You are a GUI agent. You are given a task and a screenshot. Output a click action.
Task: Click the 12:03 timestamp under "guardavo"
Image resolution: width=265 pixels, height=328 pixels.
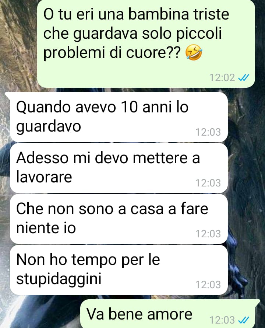coord(208,132)
